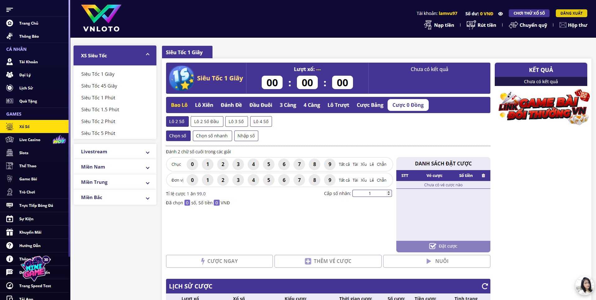Open Trang Chủ home icon
Viewport: 596px width, 300px height.
point(10,23)
